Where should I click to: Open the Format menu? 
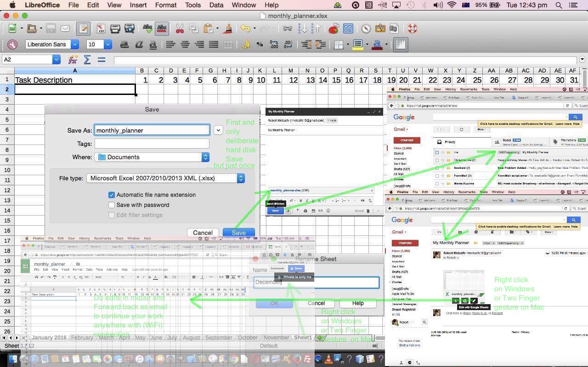[x=166, y=5]
